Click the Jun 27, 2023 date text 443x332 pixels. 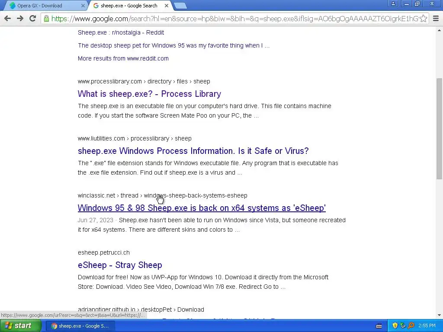pos(96,220)
